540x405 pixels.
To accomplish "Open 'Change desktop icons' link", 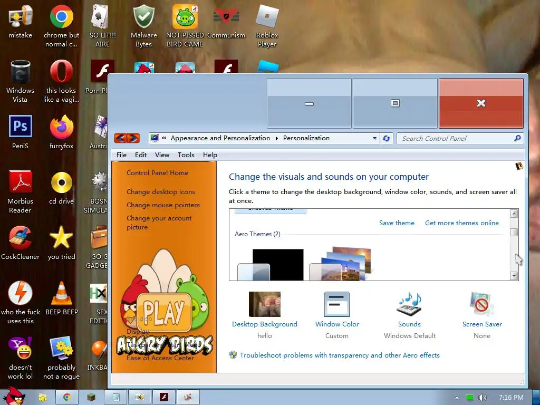I will [161, 192].
